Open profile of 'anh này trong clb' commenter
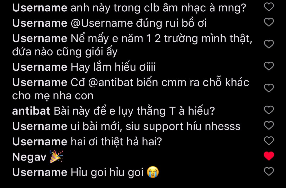286x188 pixels. tap(40, 8)
